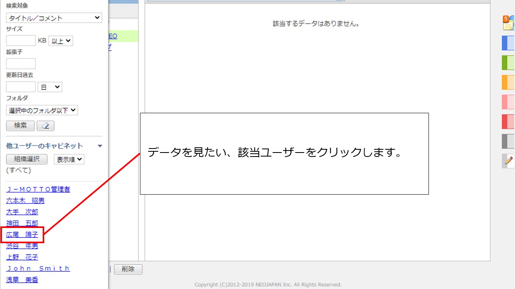Open the sticky note icon with badge 5

(x=509, y=22)
